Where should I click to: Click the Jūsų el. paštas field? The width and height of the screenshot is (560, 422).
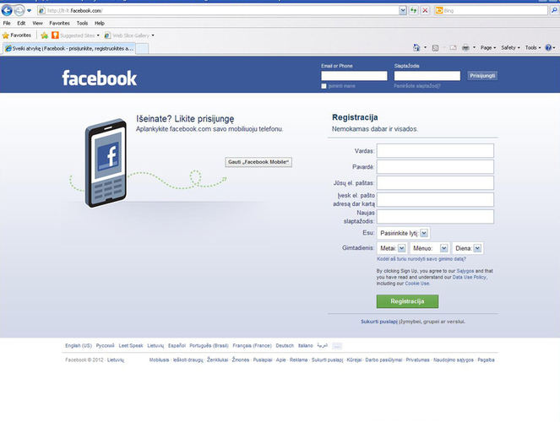tap(435, 182)
